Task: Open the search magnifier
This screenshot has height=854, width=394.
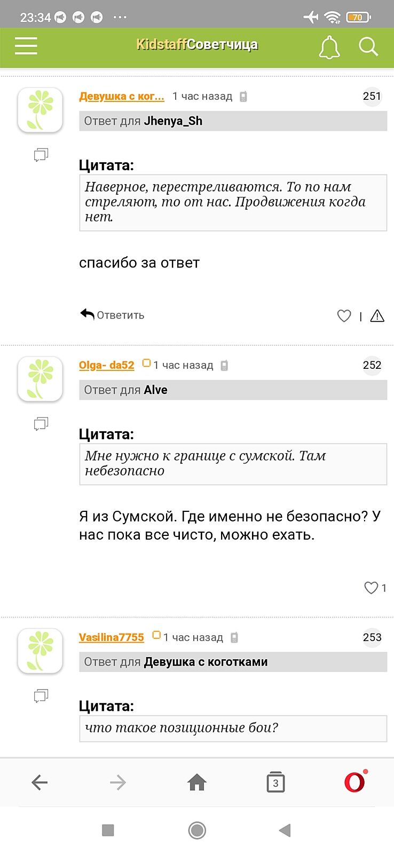Action: 368,47
